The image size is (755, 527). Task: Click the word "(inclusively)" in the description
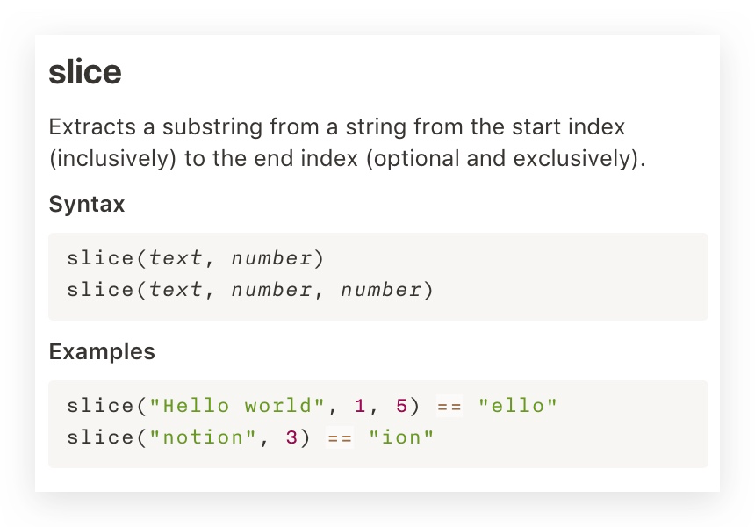[113, 158]
